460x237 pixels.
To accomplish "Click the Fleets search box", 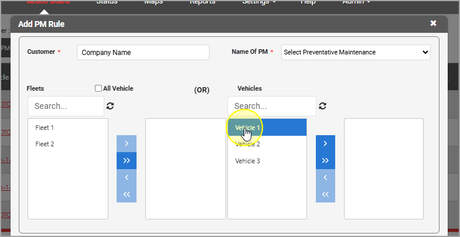I will point(66,107).
